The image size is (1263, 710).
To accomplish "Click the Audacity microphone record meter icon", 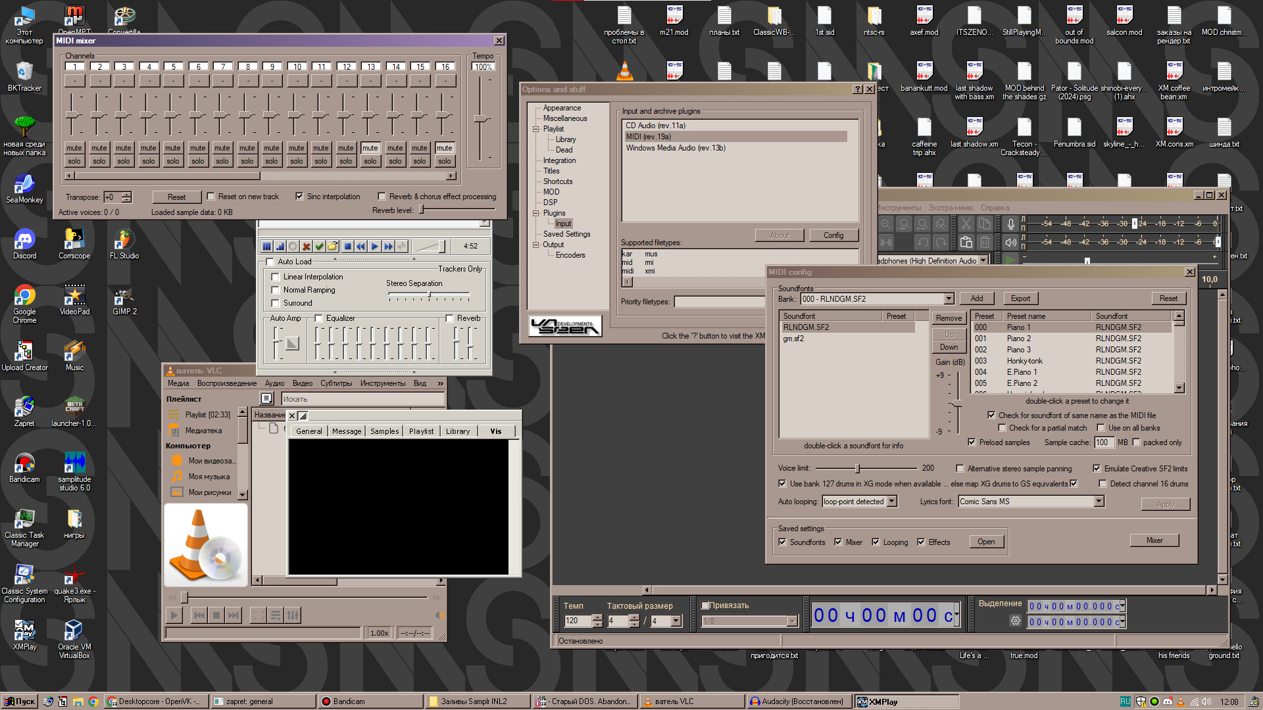I will 1011,224.
